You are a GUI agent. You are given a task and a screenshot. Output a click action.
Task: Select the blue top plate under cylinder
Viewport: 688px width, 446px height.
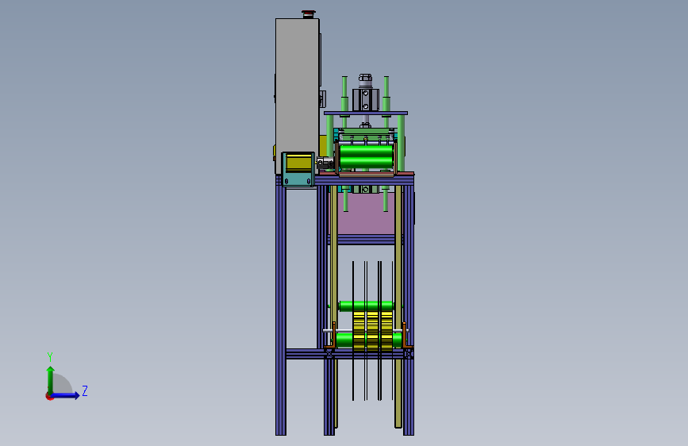tap(366, 113)
